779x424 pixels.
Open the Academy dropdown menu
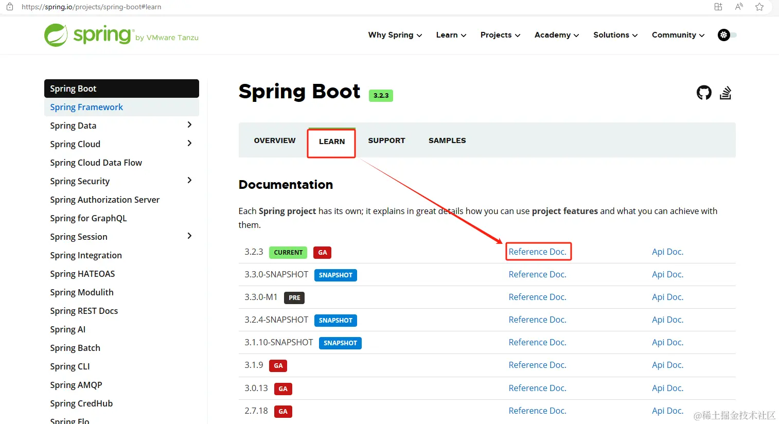coord(557,35)
